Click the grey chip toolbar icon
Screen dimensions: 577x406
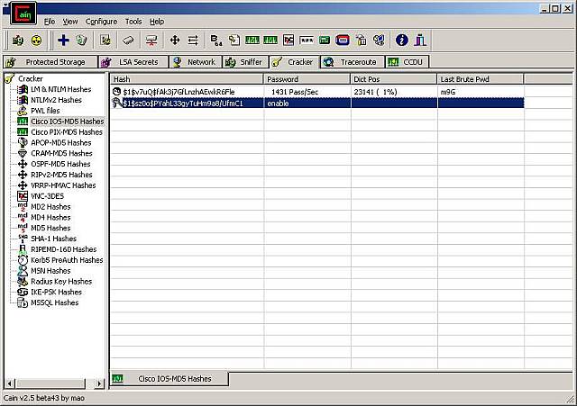[128, 40]
